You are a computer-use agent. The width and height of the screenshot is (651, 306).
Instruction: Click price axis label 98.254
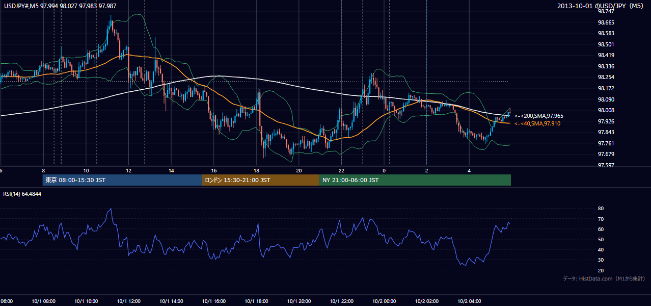606,77
